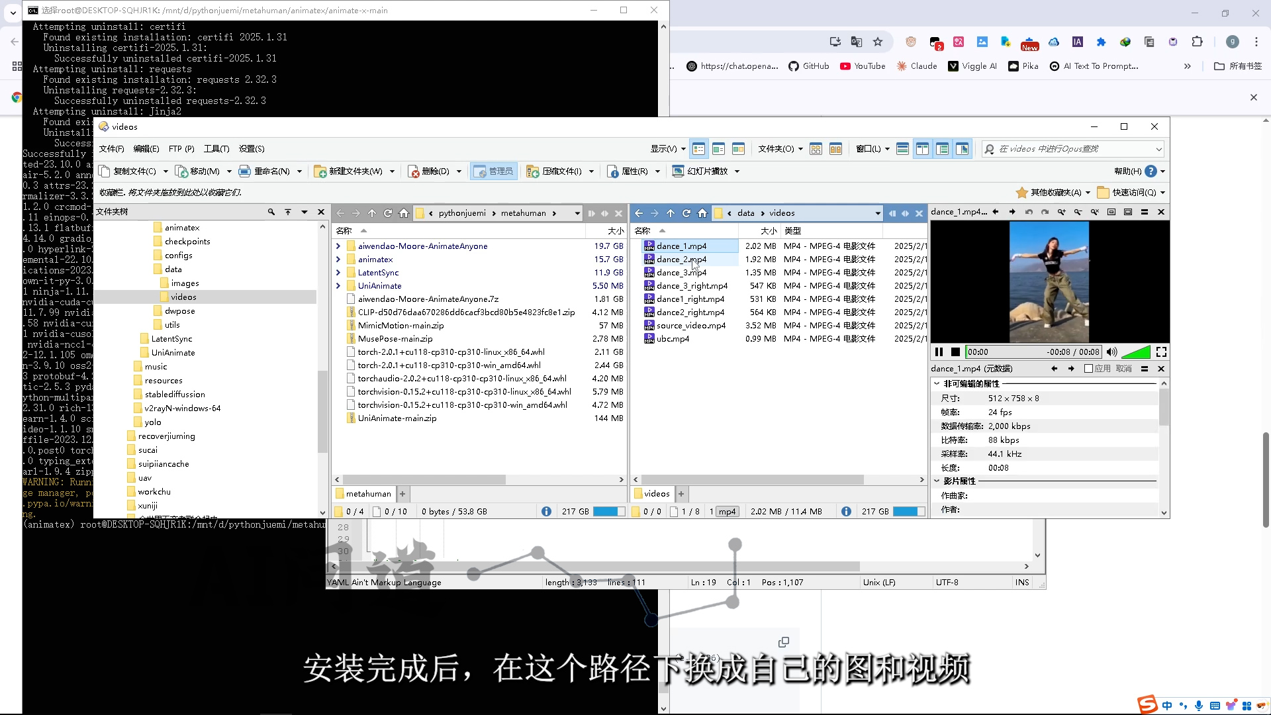Toggle the viewer pane display button
Image resolution: width=1271 pixels, height=715 pixels.
tap(962, 149)
